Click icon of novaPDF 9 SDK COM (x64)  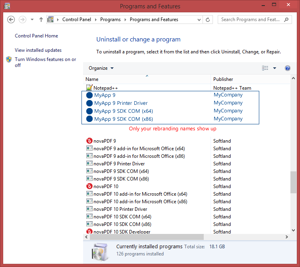(x=89, y=171)
